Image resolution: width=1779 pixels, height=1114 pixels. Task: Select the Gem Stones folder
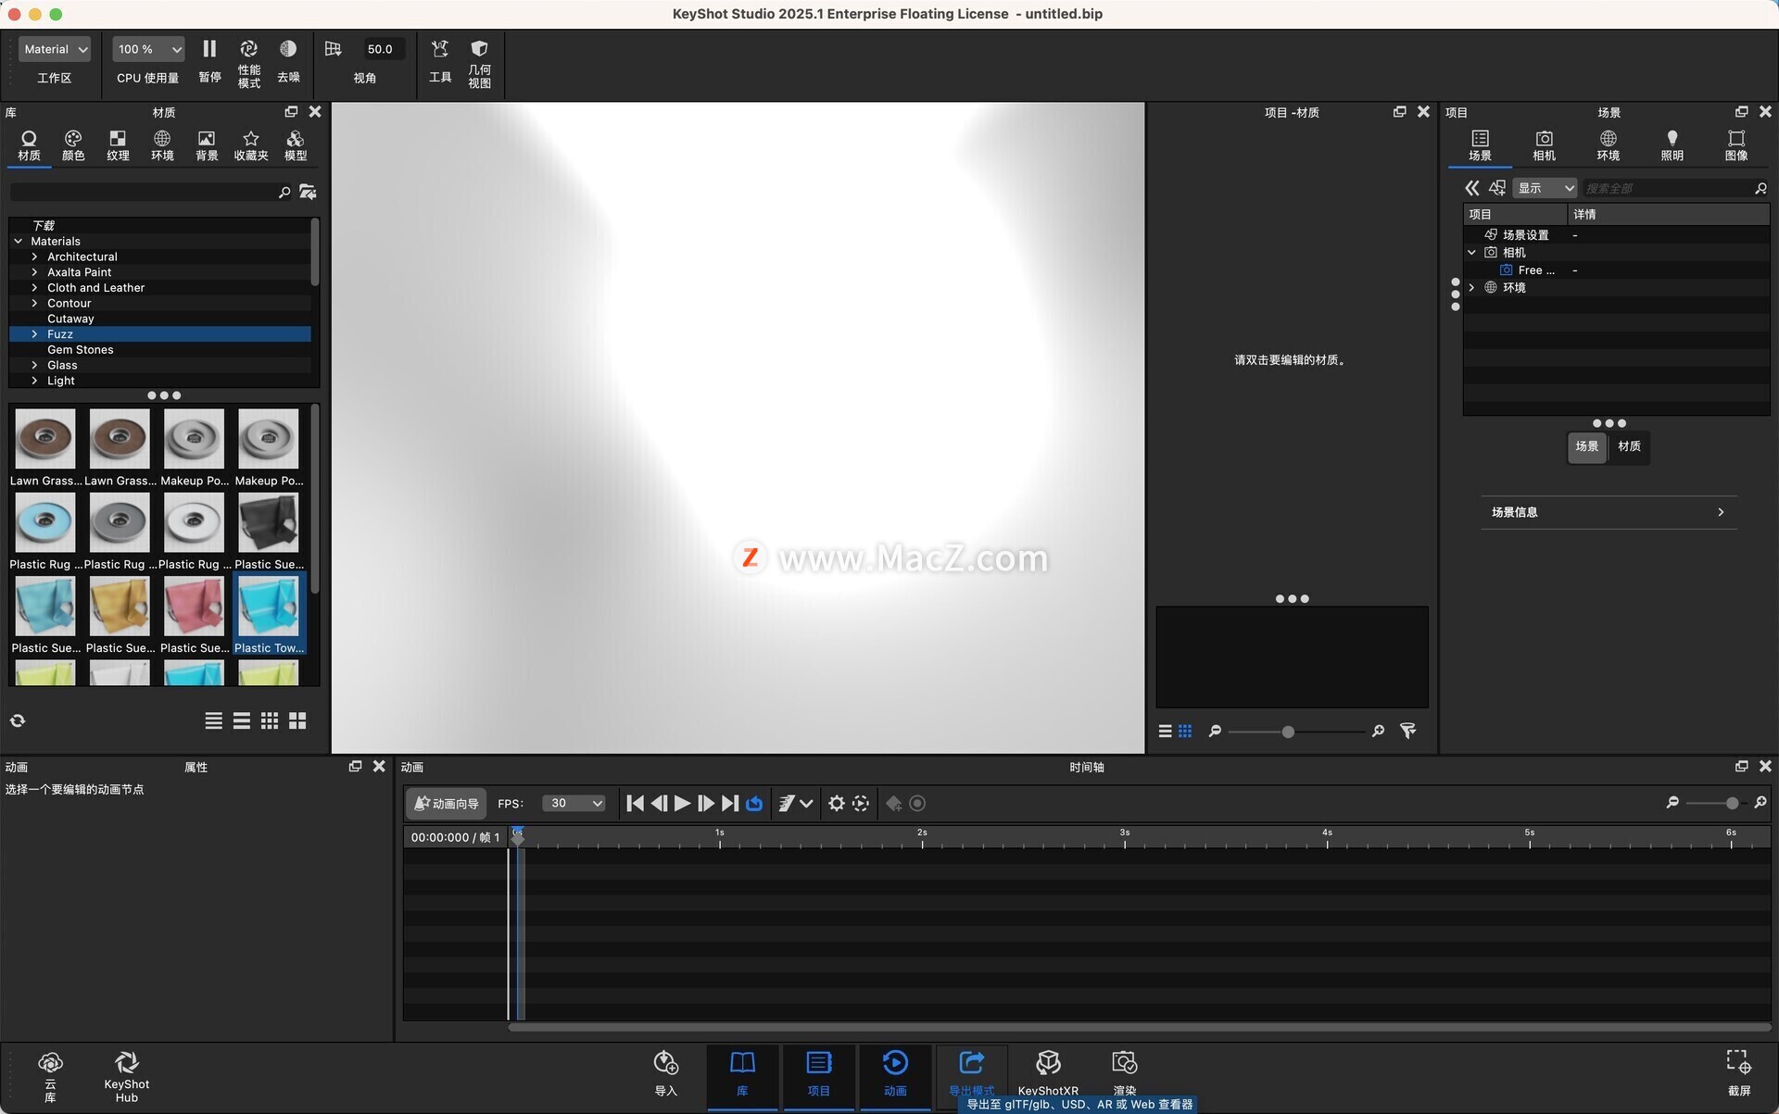(81, 349)
